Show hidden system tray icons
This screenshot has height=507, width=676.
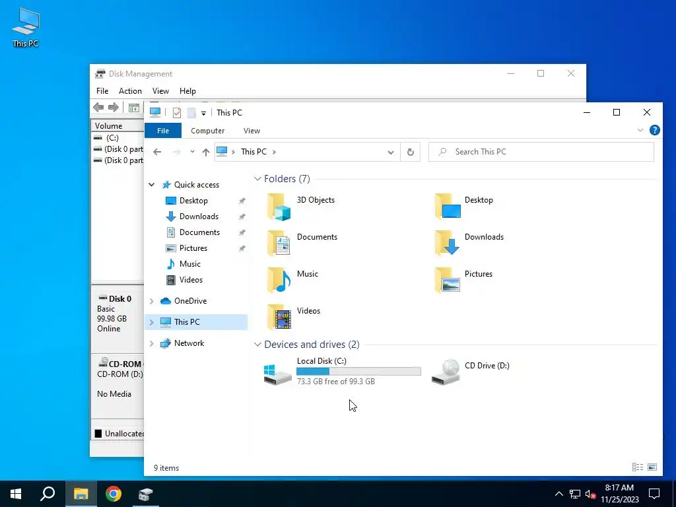558,494
